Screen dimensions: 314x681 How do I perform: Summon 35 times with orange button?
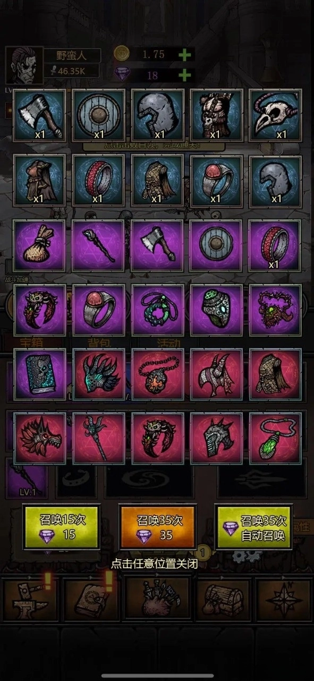(x=158, y=527)
